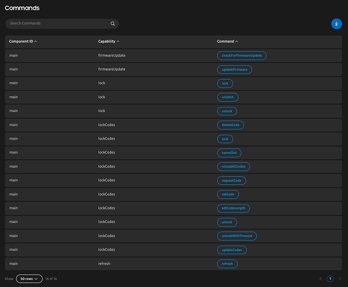348x287 pixels.
Task: Select main cell in refresh row
Action: tap(14, 263)
